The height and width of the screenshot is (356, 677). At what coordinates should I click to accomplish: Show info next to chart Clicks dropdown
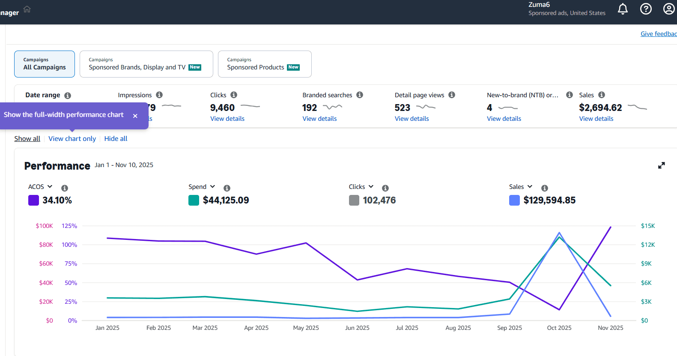coord(385,188)
